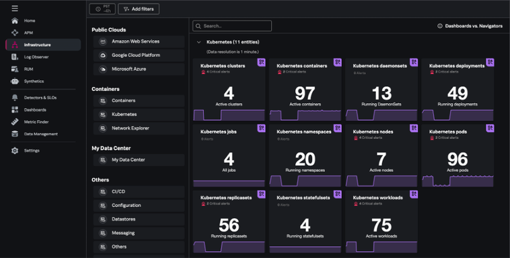Open the Kubernetes namespaces card
This screenshot has height=258, width=510.
pos(305,155)
